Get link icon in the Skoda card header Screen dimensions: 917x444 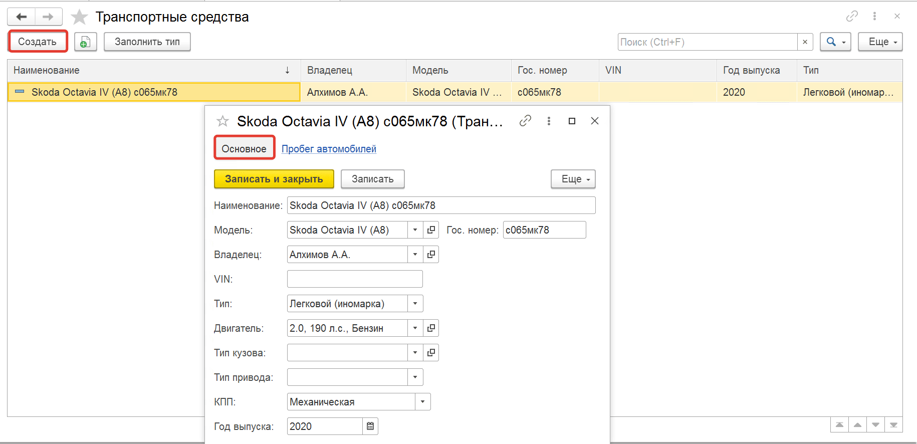(525, 121)
